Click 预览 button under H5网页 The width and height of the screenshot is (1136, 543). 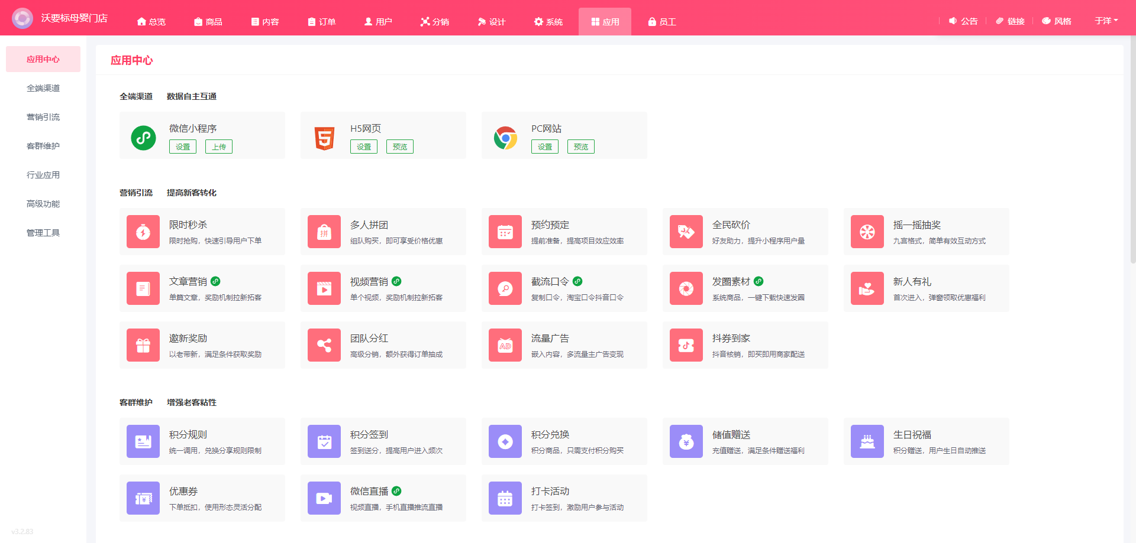400,147
